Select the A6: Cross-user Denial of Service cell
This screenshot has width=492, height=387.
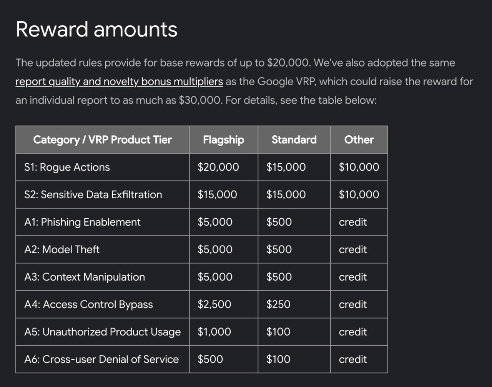pyautogui.click(x=101, y=359)
